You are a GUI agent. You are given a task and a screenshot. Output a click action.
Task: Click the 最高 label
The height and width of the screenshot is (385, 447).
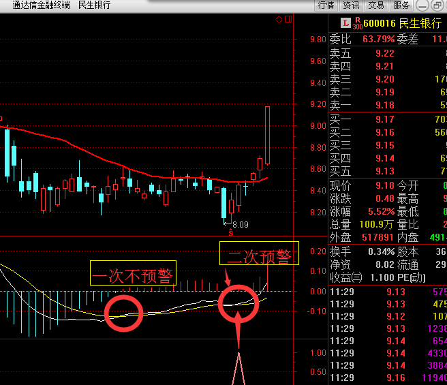[407, 198]
